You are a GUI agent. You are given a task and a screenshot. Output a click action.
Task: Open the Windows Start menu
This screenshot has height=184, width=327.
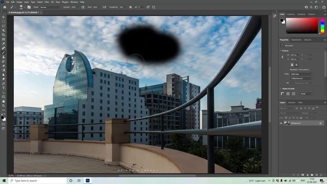click(x=4, y=180)
